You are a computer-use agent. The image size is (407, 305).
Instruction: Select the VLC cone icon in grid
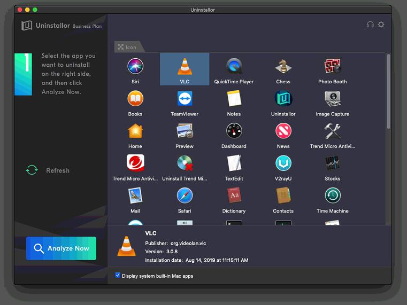[x=185, y=66]
